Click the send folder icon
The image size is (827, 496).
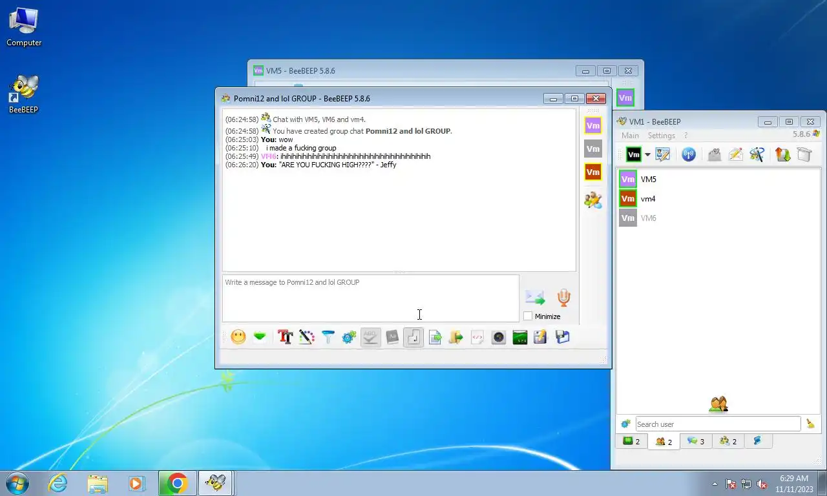[x=456, y=337]
